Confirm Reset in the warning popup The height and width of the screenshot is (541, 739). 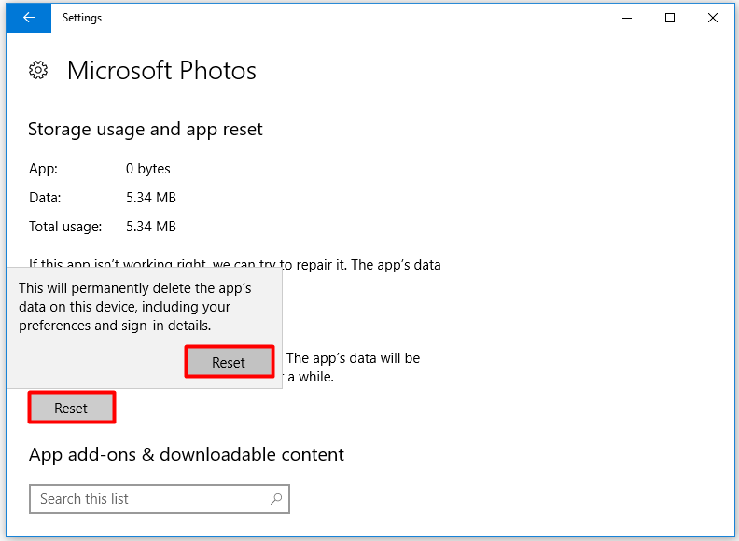pos(229,362)
